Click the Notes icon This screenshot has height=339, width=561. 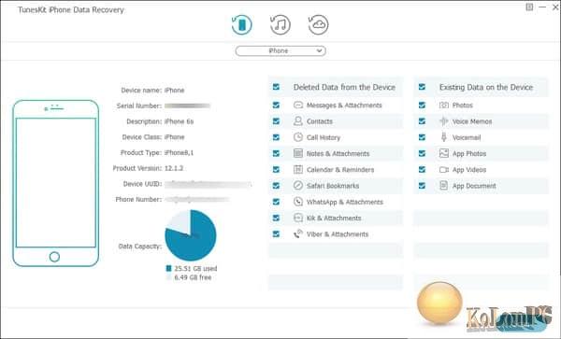pos(298,153)
